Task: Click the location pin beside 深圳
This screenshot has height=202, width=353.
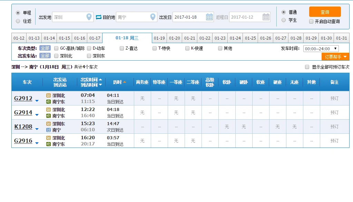Action: tap(89, 17)
